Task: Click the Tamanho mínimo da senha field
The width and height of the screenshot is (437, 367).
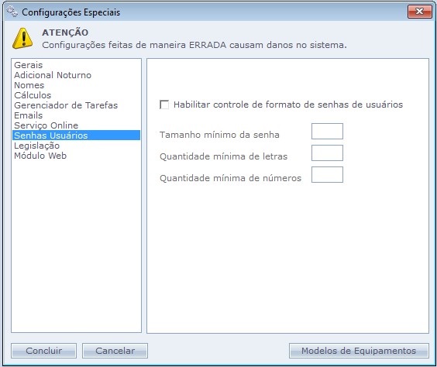Action: pyautogui.click(x=327, y=131)
